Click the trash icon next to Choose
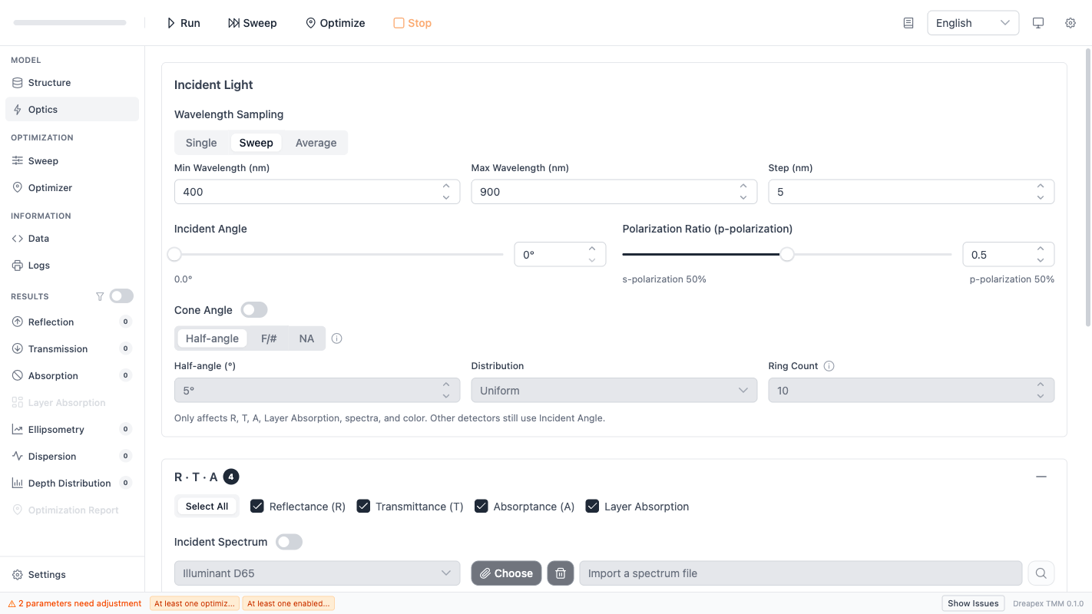The width and height of the screenshot is (1092, 614). coord(561,573)
